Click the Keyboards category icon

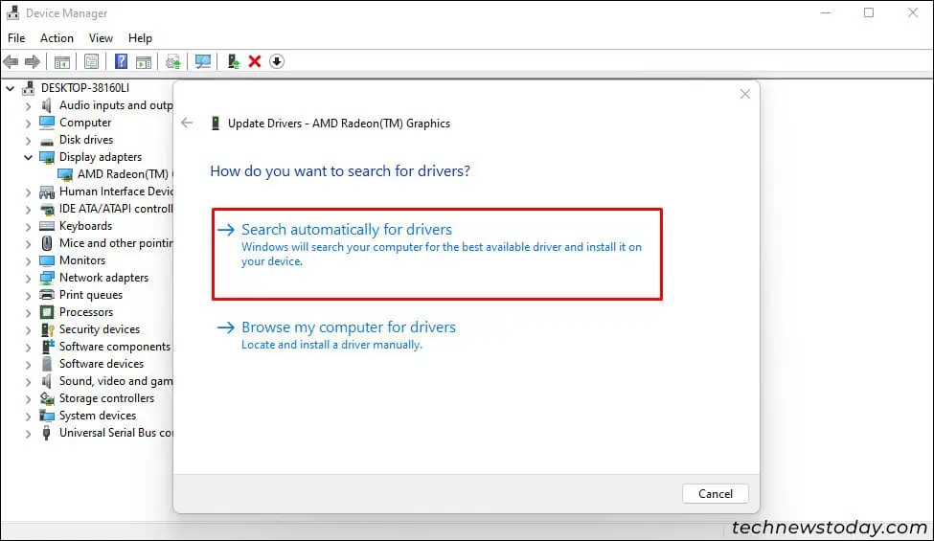pyautogui.click(x=47, y=226)
